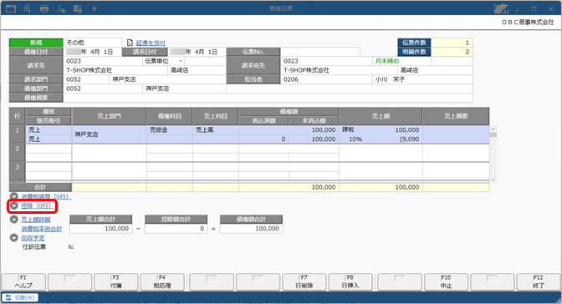562x304 pixels.
Task: Click the 請求先 code field 0023
Action: pos(103,61)
